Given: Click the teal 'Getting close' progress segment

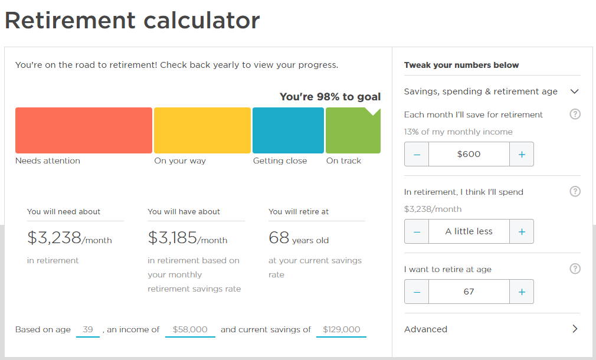Looking at the screenshot, I should (288, 130).
